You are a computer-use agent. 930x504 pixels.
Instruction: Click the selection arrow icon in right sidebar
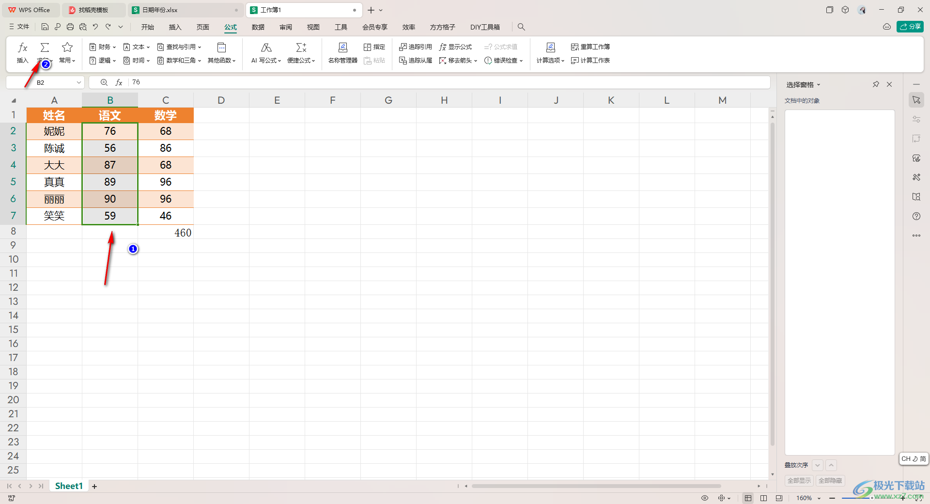click(916, 100)
